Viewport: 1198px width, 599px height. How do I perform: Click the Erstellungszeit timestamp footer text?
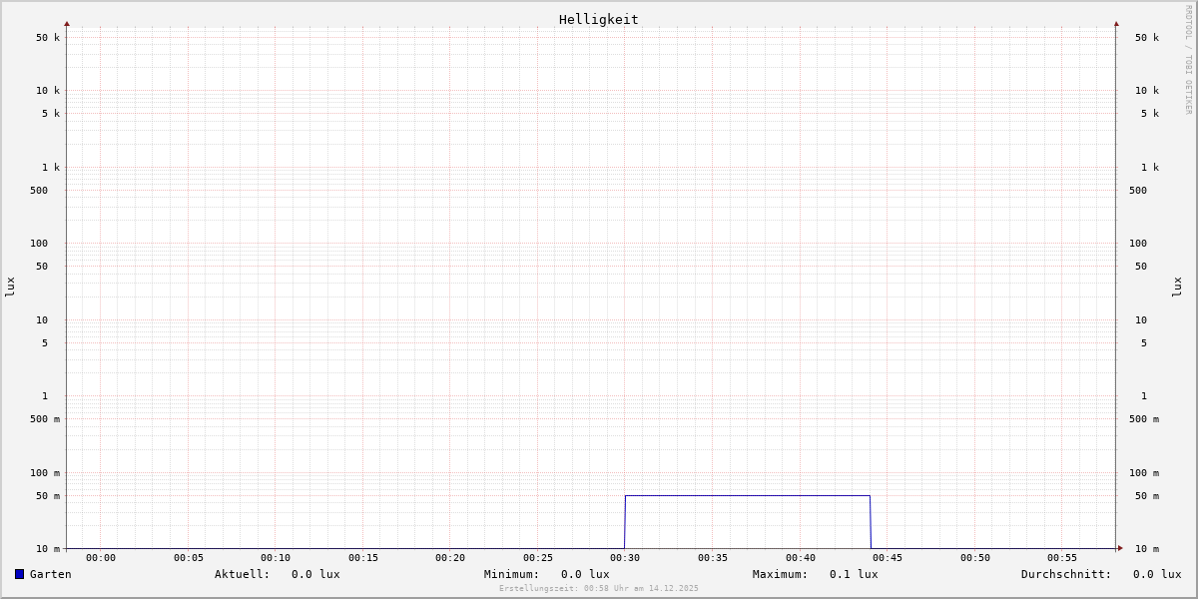[599, 589]
